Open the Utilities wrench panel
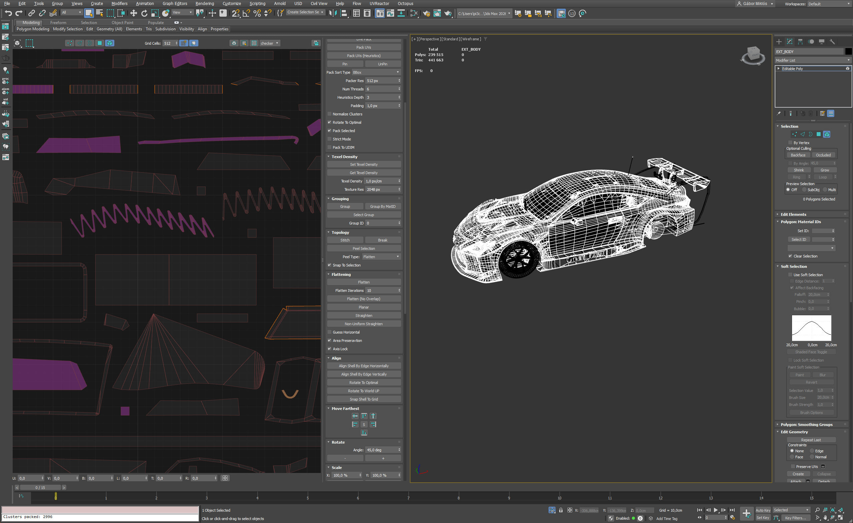The image size is (853, 523). 832,42
